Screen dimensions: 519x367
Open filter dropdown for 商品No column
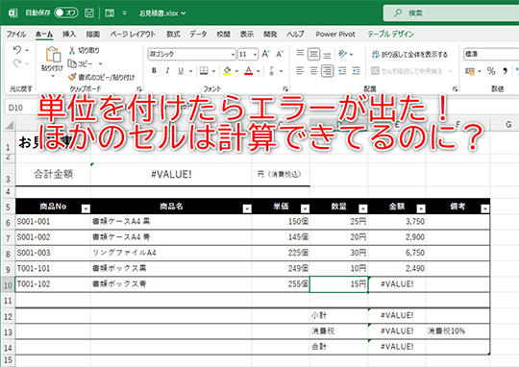[x=86, y=208]
